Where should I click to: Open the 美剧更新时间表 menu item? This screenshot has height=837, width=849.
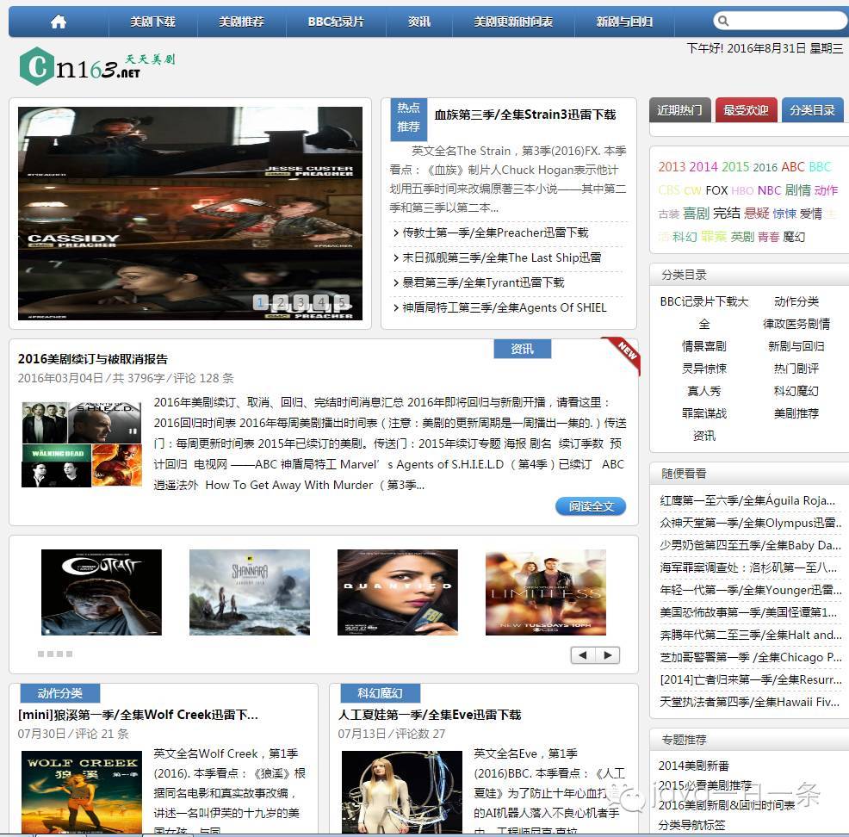[x=516, y=22]
